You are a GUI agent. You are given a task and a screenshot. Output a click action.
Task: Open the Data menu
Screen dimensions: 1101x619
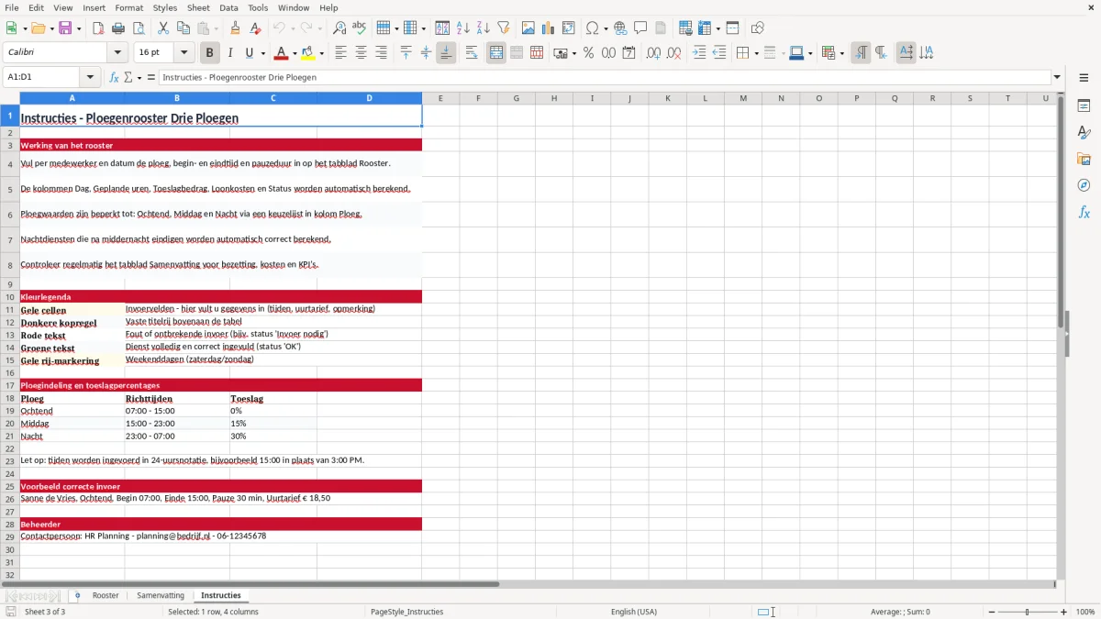pos(228,7)
